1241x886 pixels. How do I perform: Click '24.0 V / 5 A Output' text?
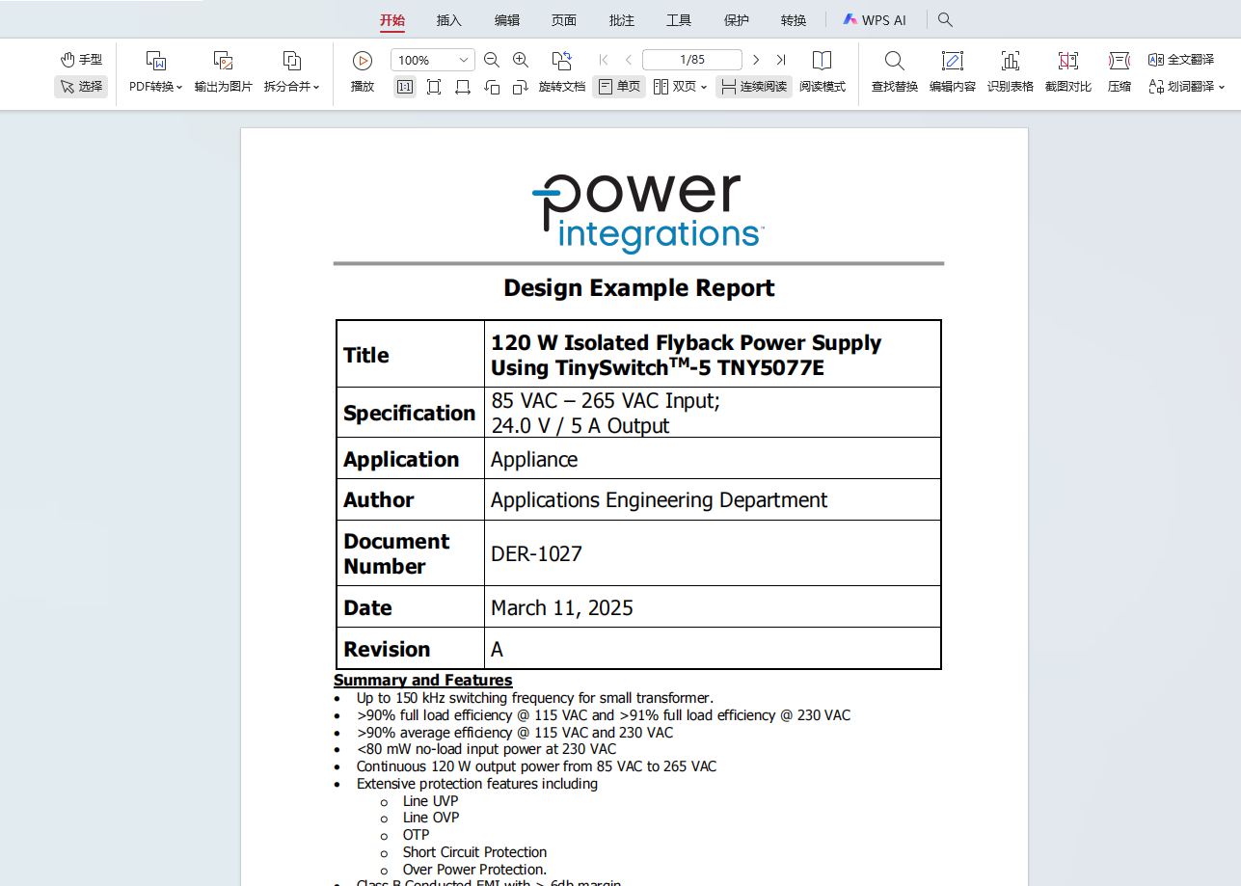click(x=580, y=426)
